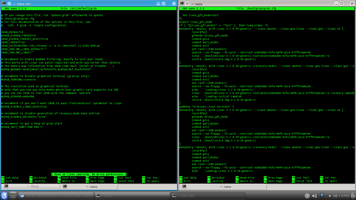Click the GRUB_HIDDEN_TIMEOUT_QUIET=true line
This screenshot has height=200, width=356.
tap(25, 39)
